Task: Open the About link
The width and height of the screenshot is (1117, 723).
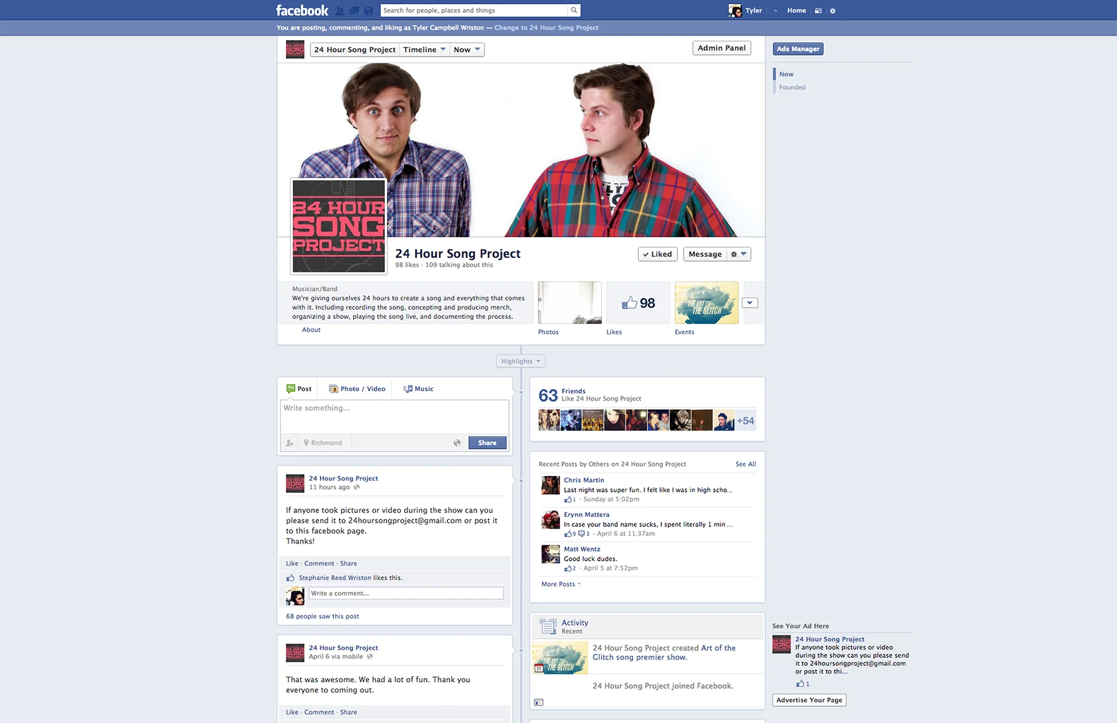Action: pyautogui.click(x=311, y=330)
